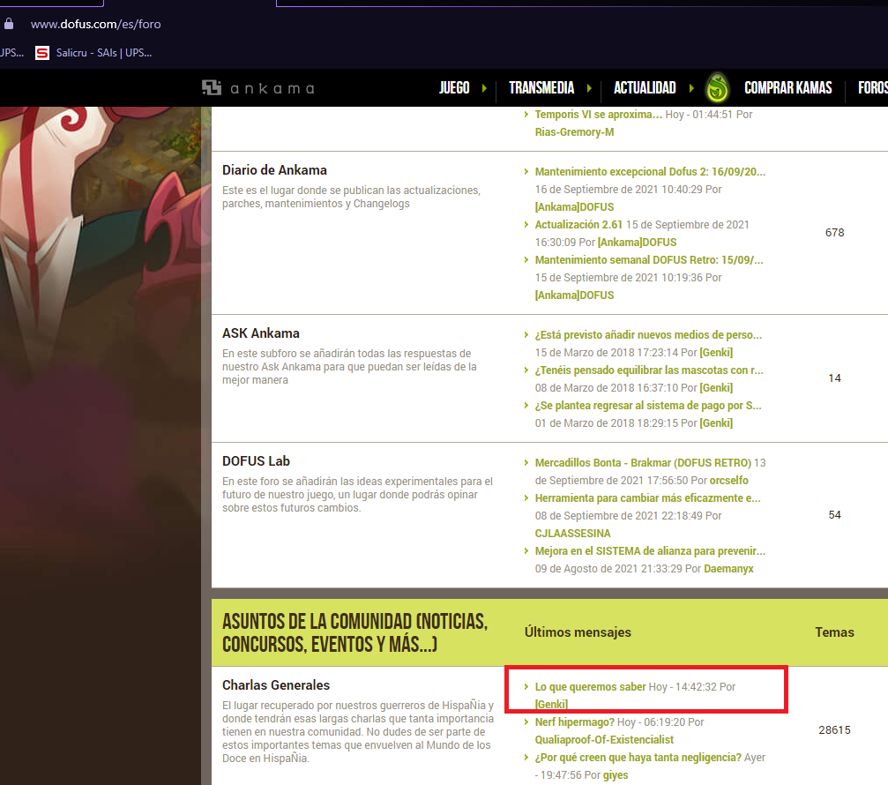Image resolution: width=888 pixels, height=785 pixels.
Task: View profile giyes
Action: click(x=616, y=774)
